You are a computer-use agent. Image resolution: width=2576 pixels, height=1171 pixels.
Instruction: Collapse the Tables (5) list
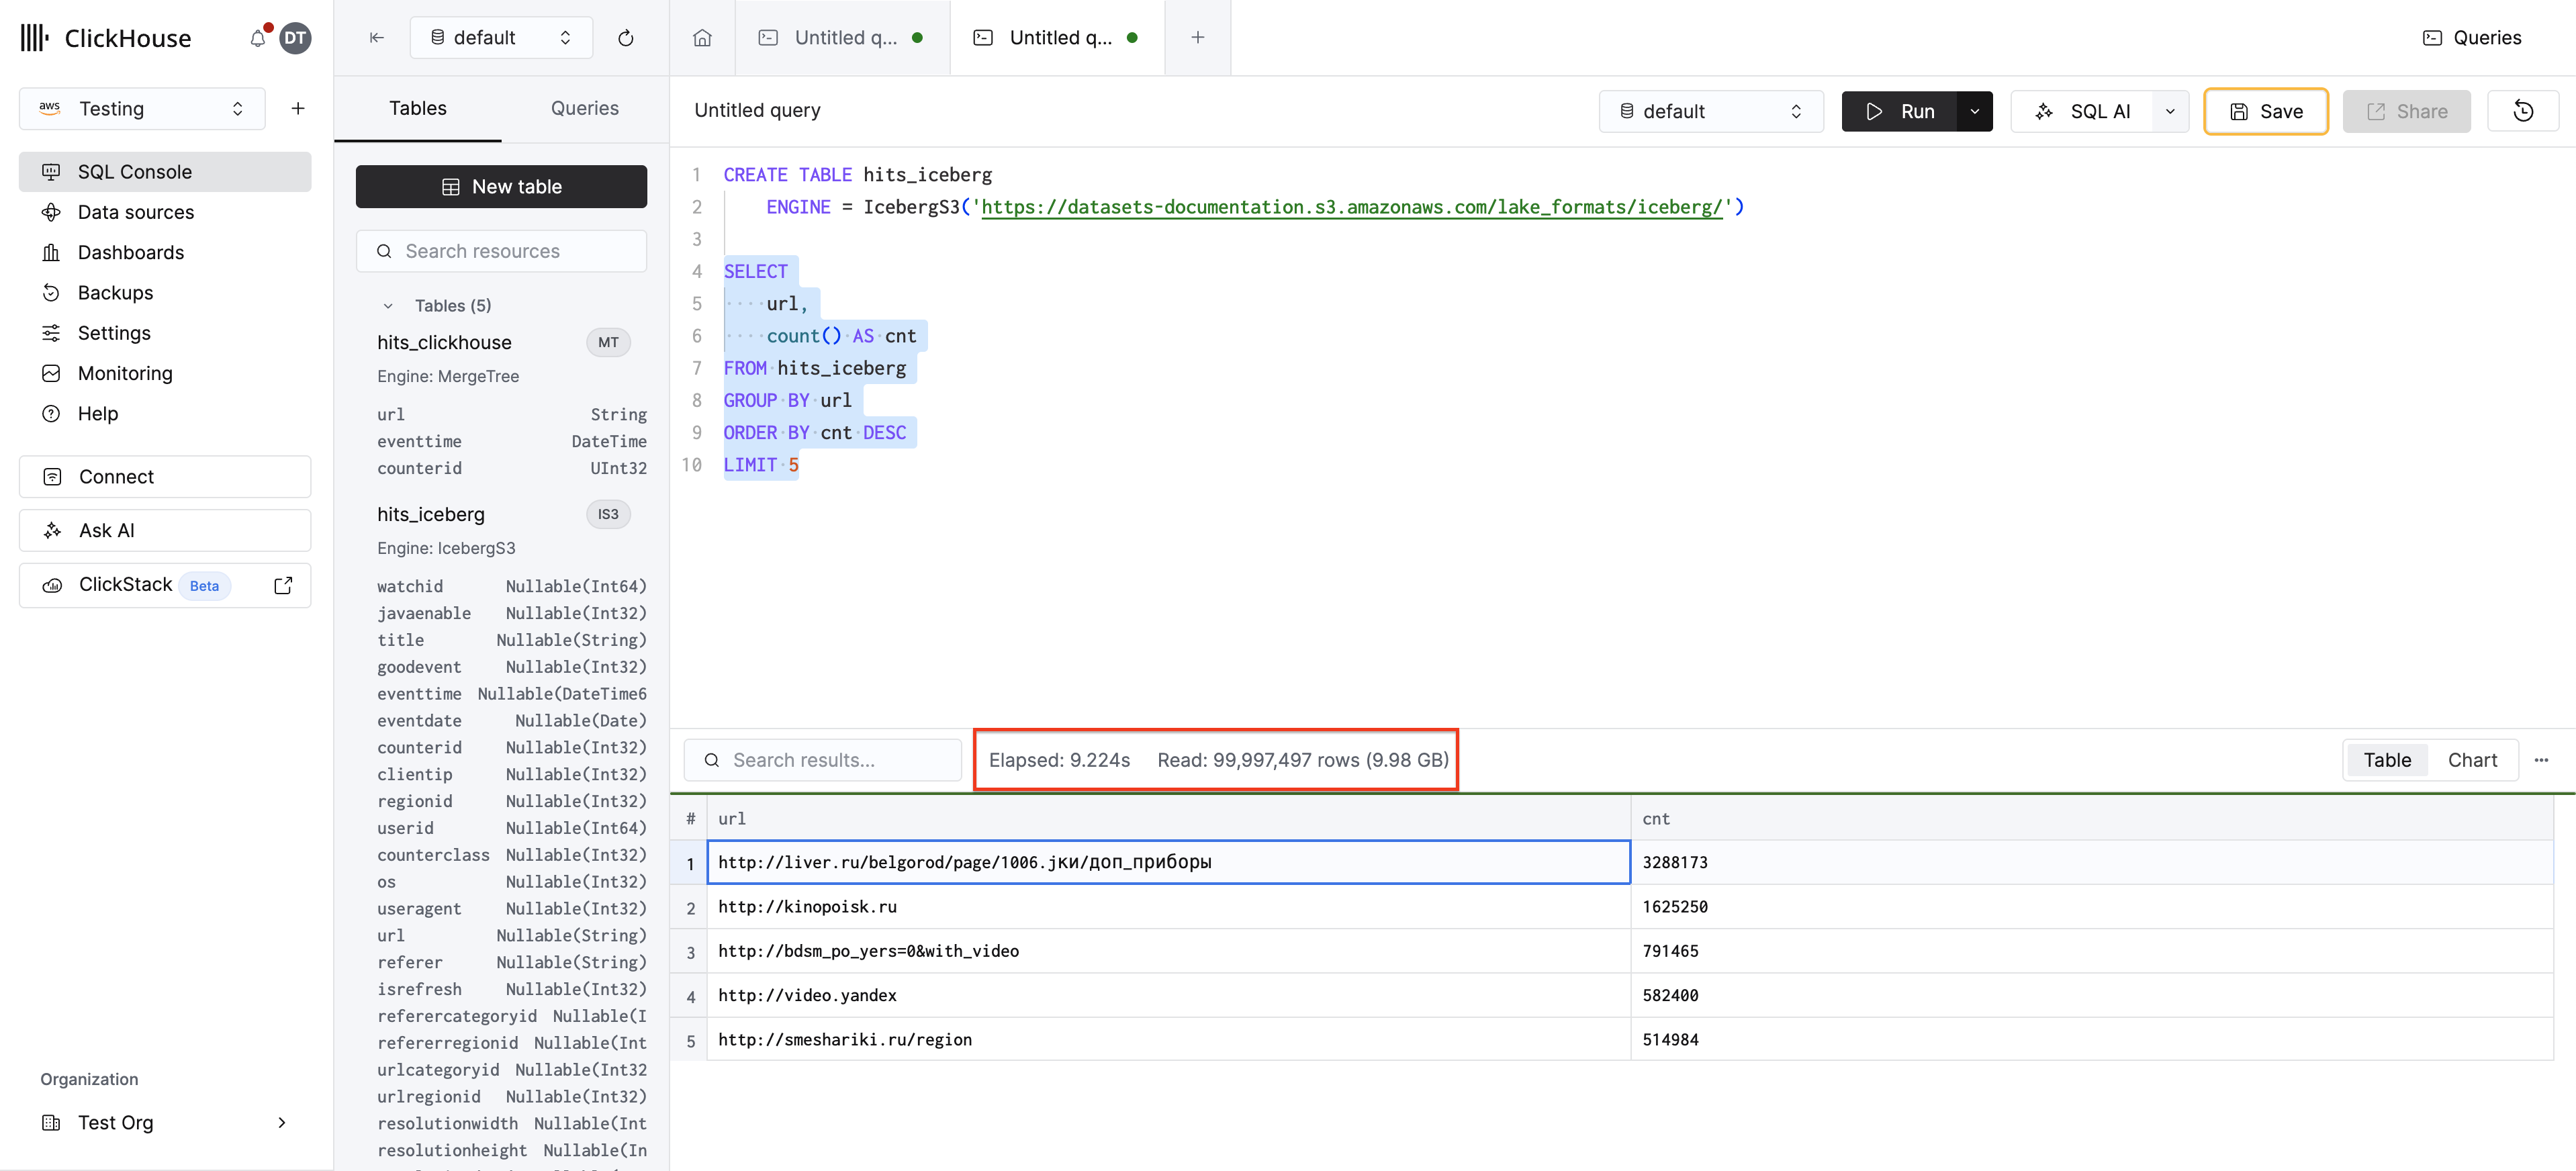pyautogui.click(x=388, y=306)
